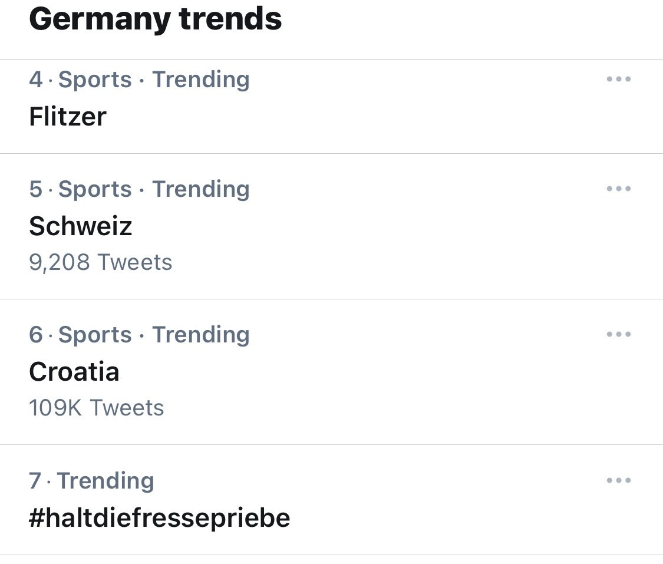Click the Trending label above Flitzer
Viewport: 663px width, 564px height.
[x=200, y=80]
